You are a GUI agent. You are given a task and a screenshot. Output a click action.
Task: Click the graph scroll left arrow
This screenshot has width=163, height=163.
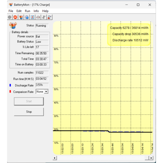pyautogui.click(x=55, y=158)
